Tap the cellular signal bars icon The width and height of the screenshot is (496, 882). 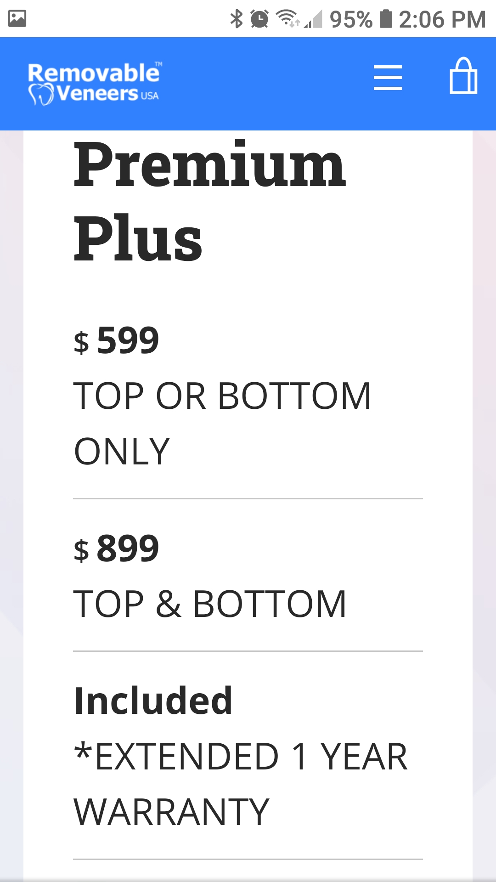click(x=313, y=19)
